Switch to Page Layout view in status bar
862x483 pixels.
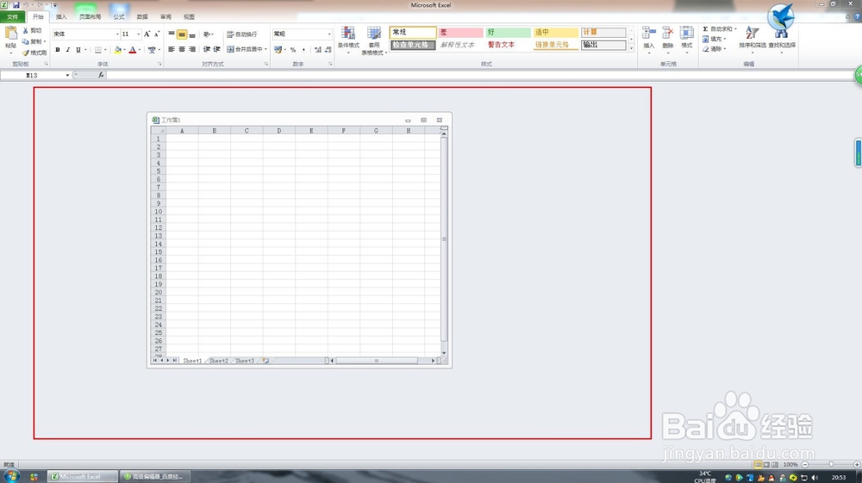coord(766,464)
